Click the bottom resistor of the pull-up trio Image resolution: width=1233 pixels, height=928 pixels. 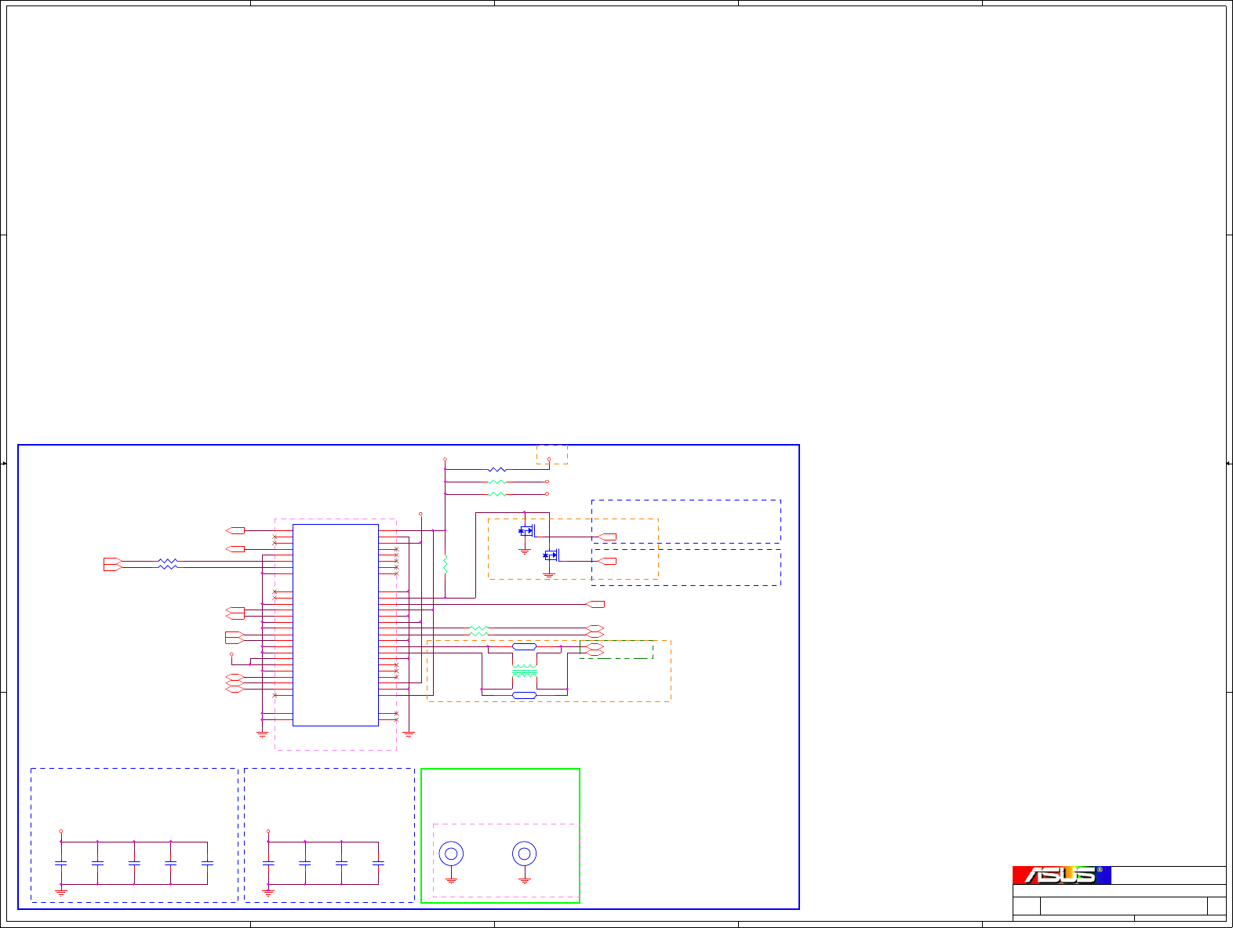point(497,494)
